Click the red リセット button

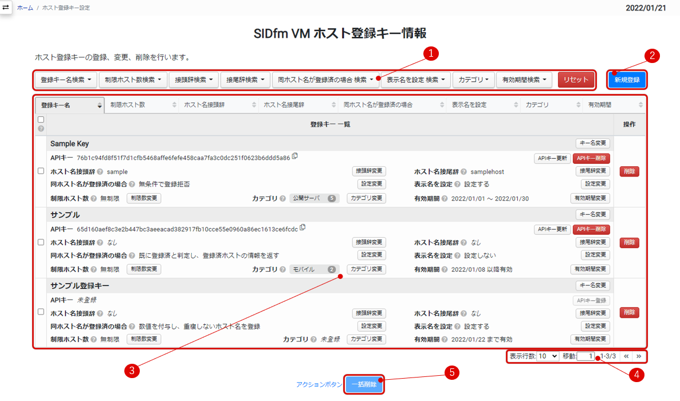click(x=576, y=80)
